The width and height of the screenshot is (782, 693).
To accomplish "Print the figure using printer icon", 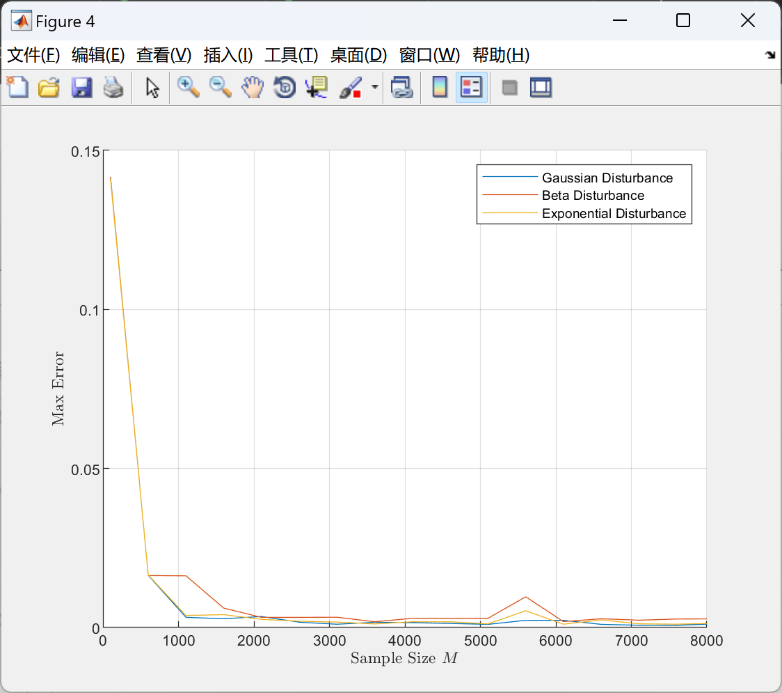I will point(113,87).
